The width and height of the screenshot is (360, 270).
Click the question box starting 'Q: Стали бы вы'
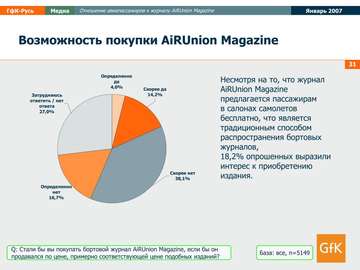pyautogui.click(x=119, y=252)
